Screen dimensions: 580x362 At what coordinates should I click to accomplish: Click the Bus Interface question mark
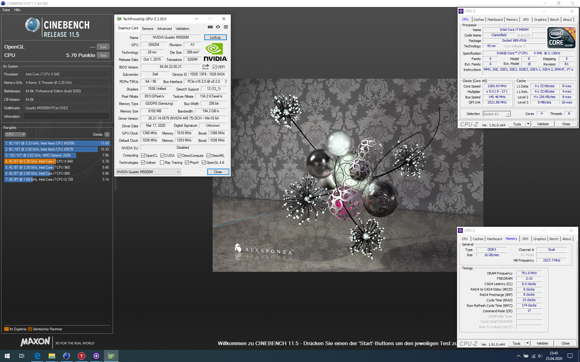(x=225, y=81)
